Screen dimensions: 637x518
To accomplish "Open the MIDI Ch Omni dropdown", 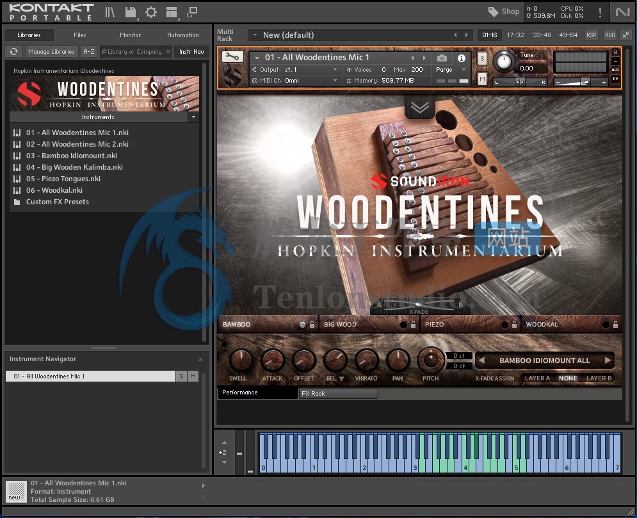I will point(295,81).
